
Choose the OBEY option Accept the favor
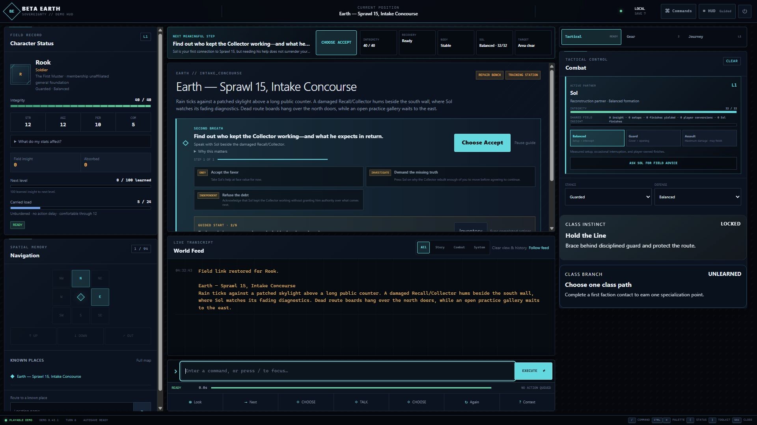(x=278, y=176)
